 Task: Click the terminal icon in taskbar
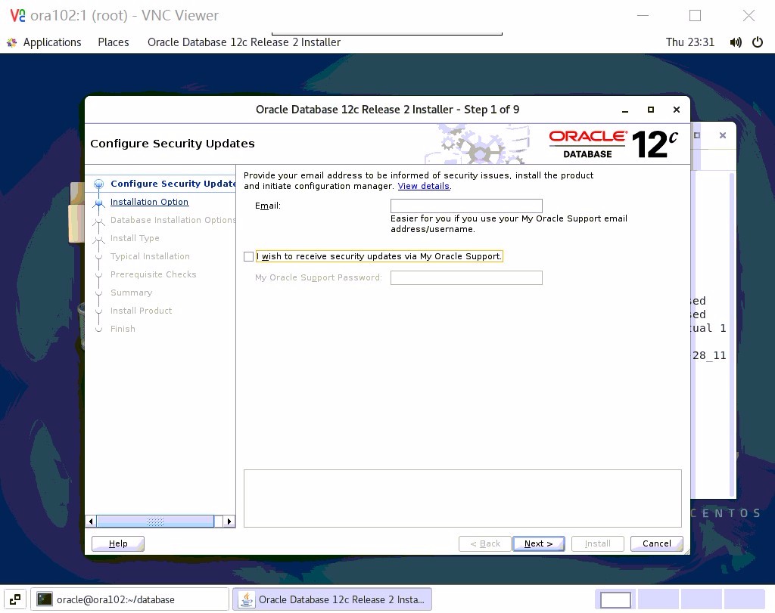point(45,599)
